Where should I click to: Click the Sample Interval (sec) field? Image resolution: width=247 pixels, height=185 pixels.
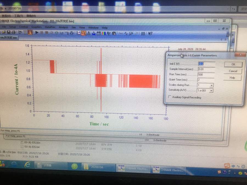(x=206, y=69)
